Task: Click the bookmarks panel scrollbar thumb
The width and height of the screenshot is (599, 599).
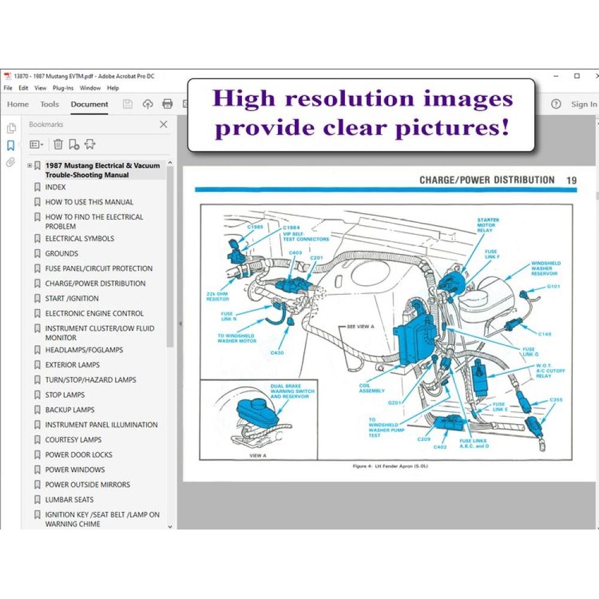Action: coord(170,257)
